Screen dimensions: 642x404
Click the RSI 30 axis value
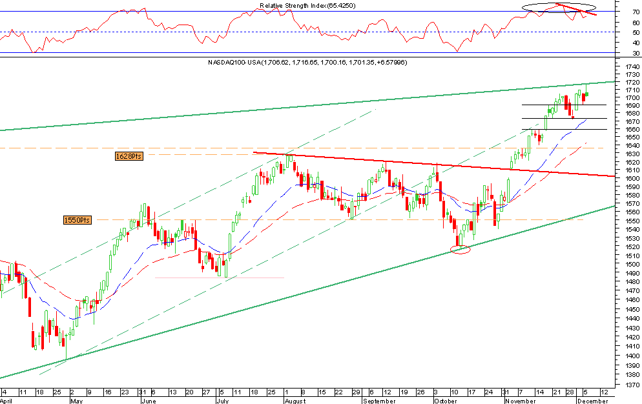(x=636, y=53)
